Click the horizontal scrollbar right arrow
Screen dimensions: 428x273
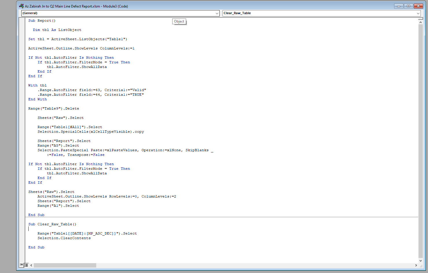pyautogui.click(x=416, y=265)
